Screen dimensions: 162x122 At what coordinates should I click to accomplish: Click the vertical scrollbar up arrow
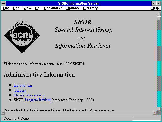tap(159, 14)
